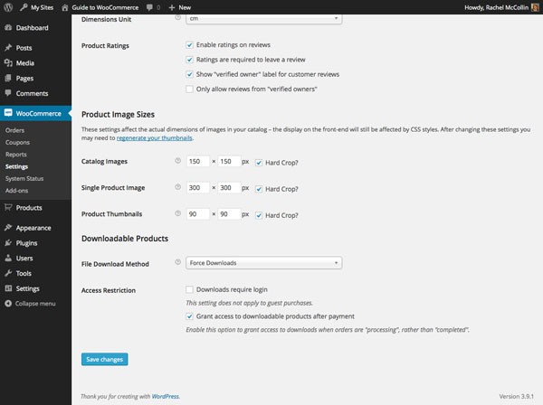Click the Settings sliders icon in sidebar
Screen dimensions: 543x405
(x=8, y=288)
